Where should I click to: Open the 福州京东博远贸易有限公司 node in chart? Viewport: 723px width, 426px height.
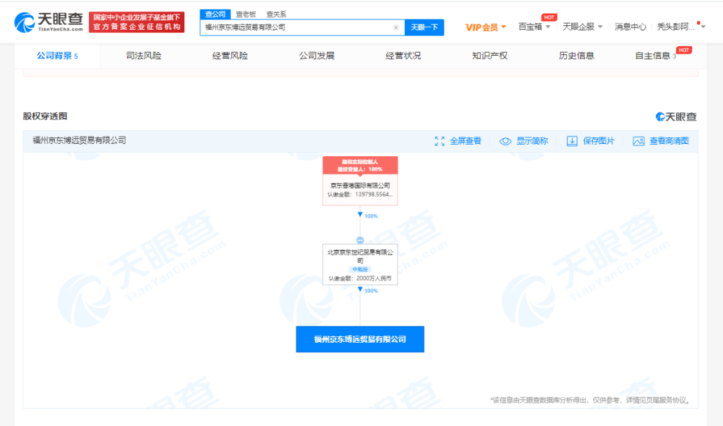pyautogui.click(x=359, y=338)
